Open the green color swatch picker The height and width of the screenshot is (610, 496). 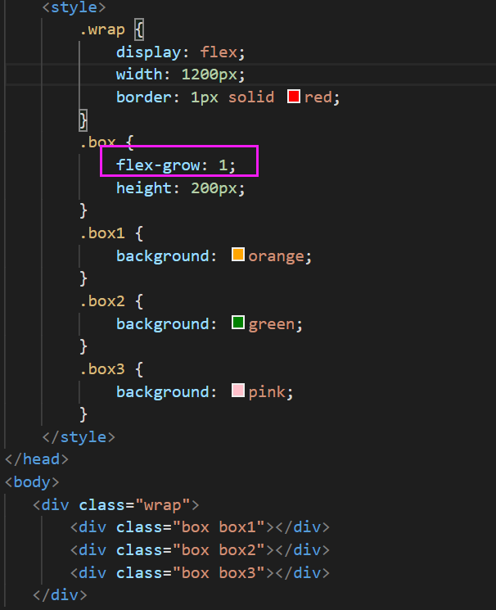point(238,323)
